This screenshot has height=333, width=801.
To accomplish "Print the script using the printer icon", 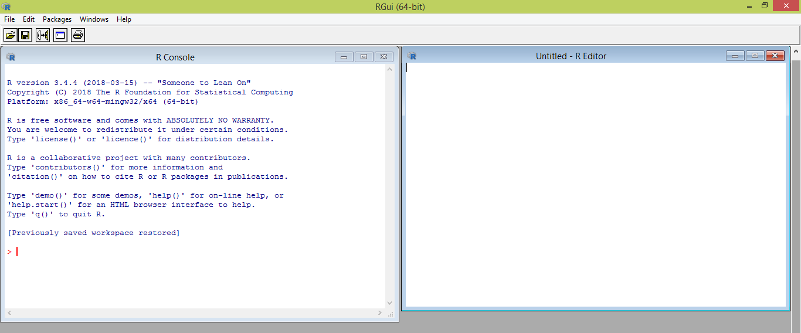I will point(78,35).
